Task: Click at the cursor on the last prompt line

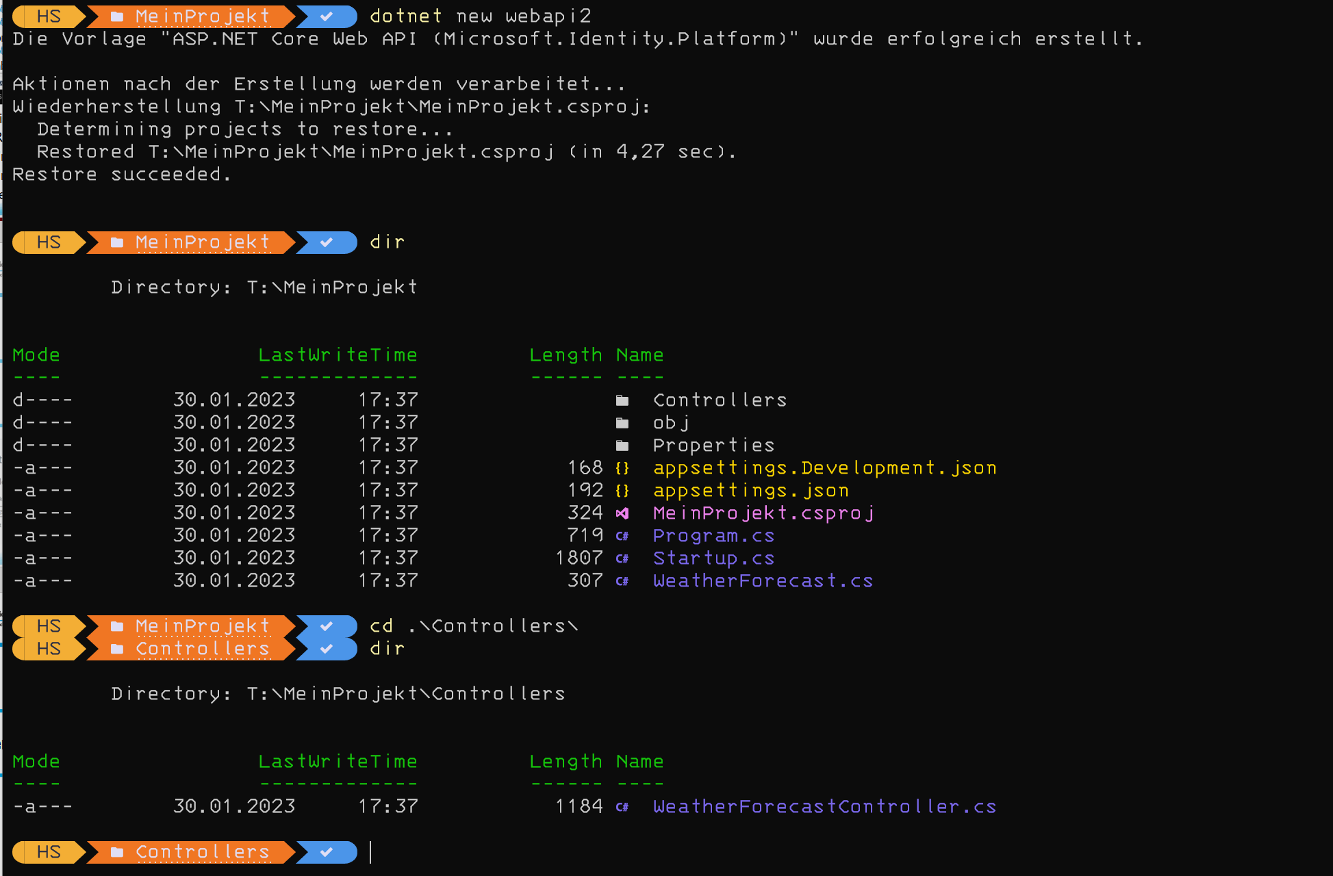Action: point(370,852)
